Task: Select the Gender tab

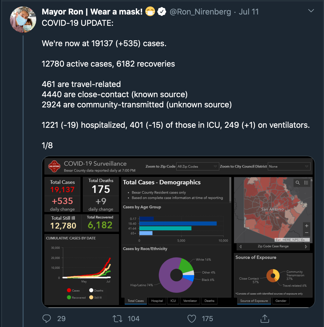Action: tap(281, 301)
